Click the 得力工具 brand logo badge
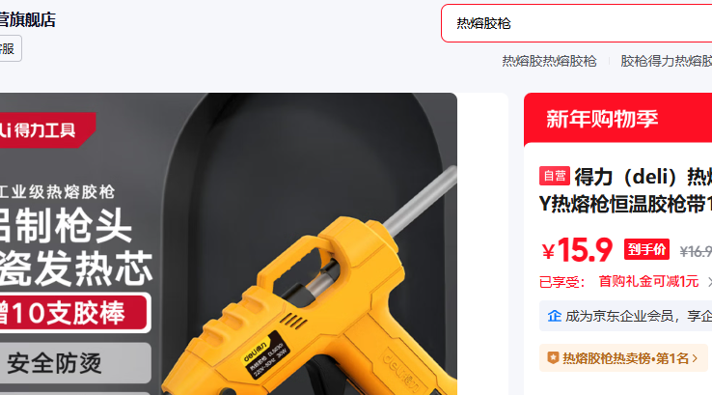The width and height of the screenshot is (712, 395). (x=45, y=130)
